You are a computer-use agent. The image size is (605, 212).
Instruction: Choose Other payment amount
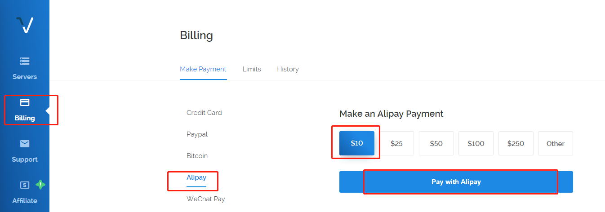pos(556,143)
